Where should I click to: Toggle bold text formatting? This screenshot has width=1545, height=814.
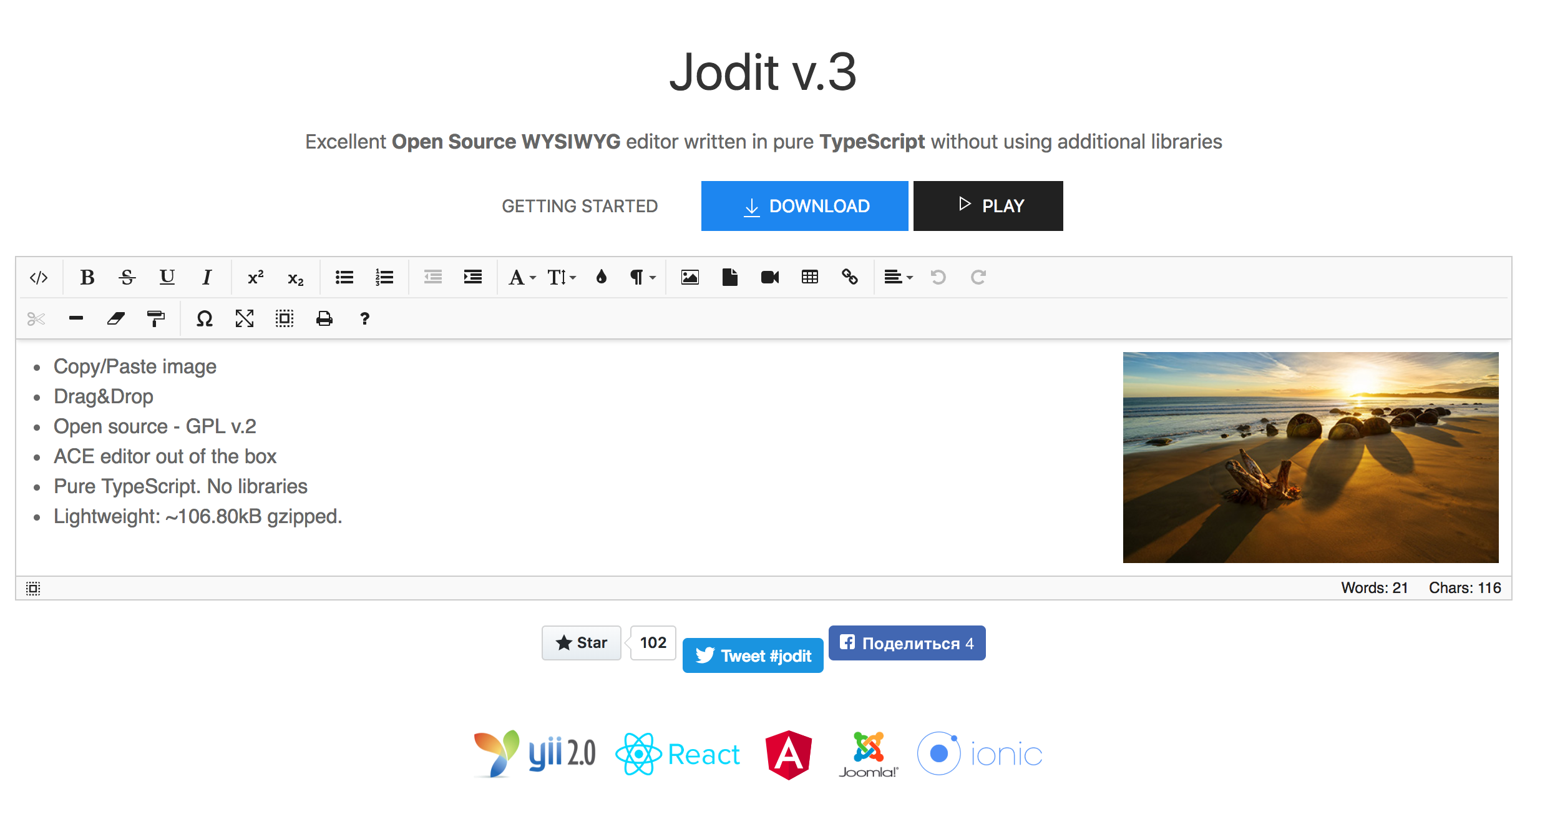pos(87,277)
